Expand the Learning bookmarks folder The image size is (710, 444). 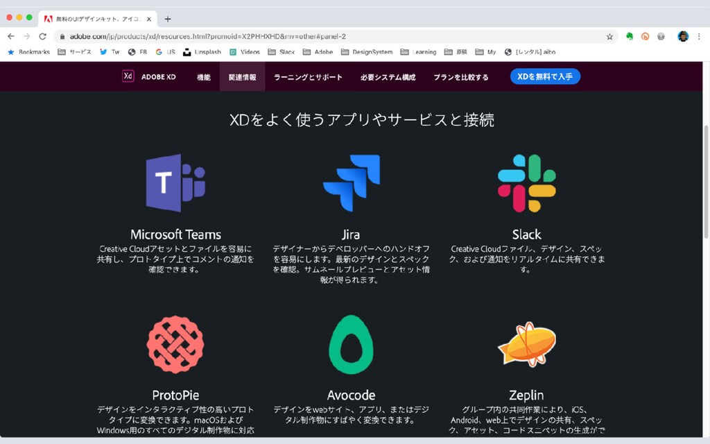[418, 52]
